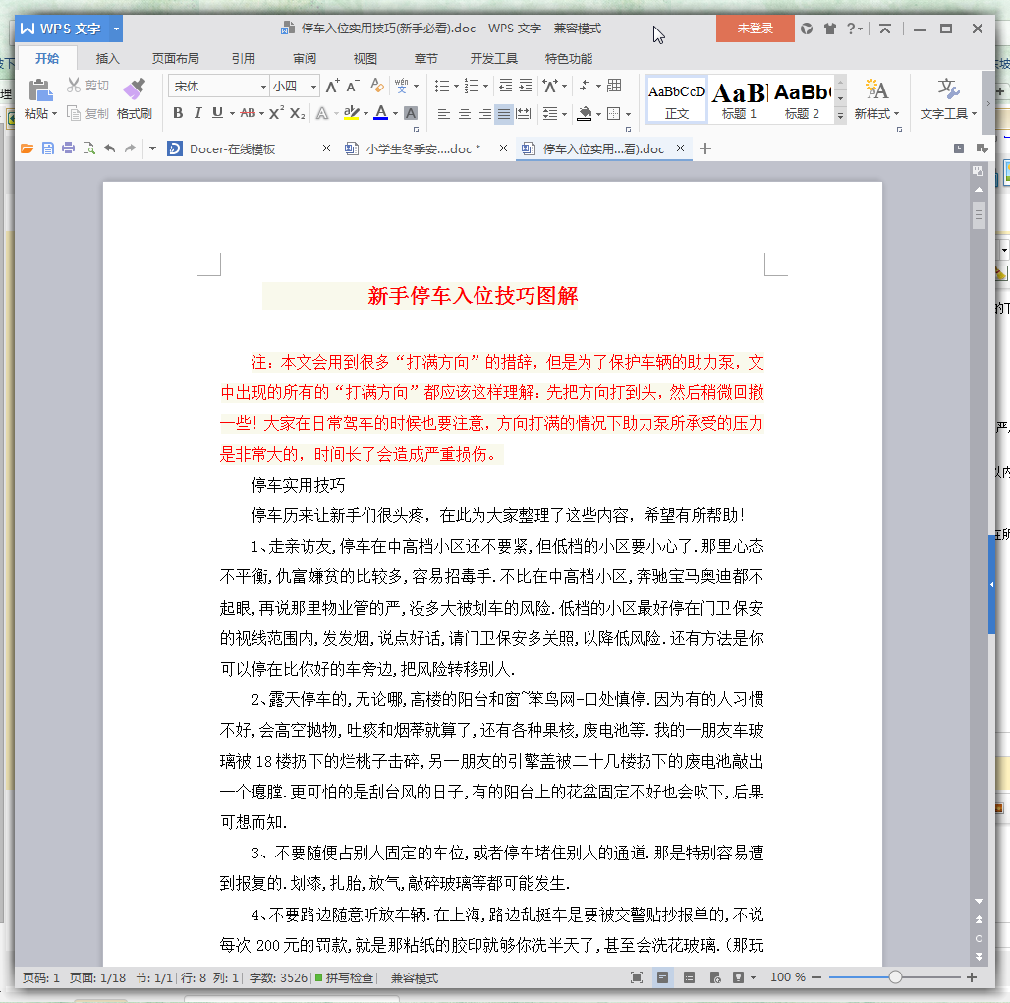The height and width of the screenshot is (1003, 1010).
Task: Select the page layout view icon
Action: 662,977
